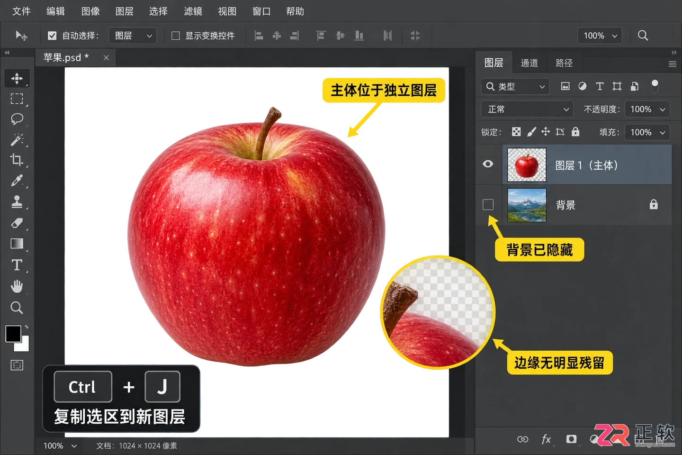Image resolution: width=682 pixels, height=455 pixels.
Task: Click the link layers icon
Action: point(523,439)
